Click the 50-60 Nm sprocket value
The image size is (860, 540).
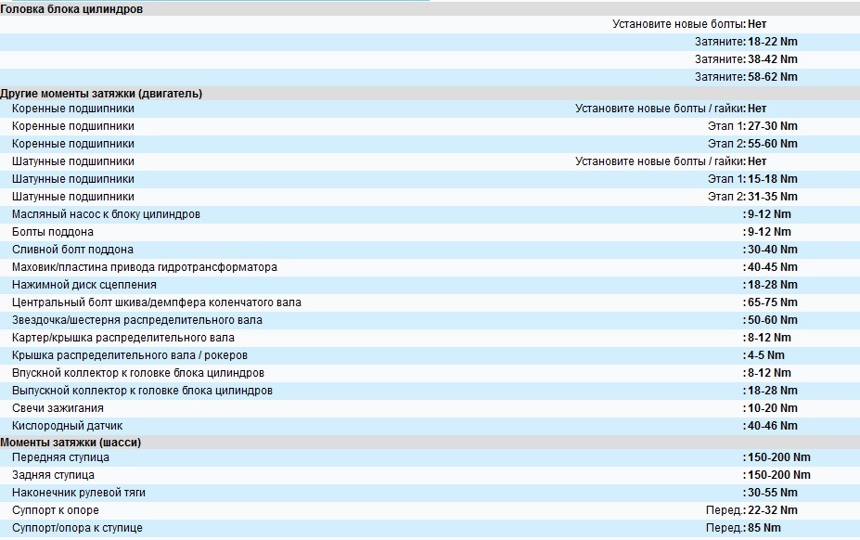(772, 319)
